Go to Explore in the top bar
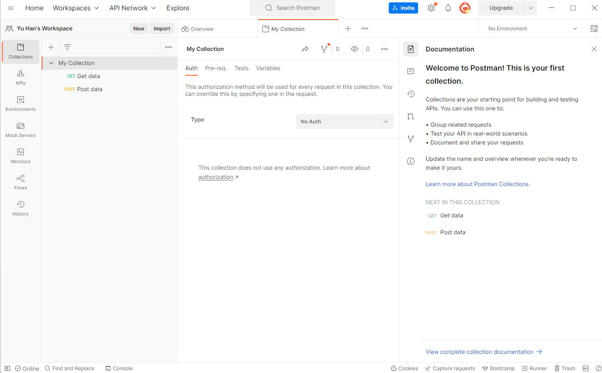 [x=178, y=8]
